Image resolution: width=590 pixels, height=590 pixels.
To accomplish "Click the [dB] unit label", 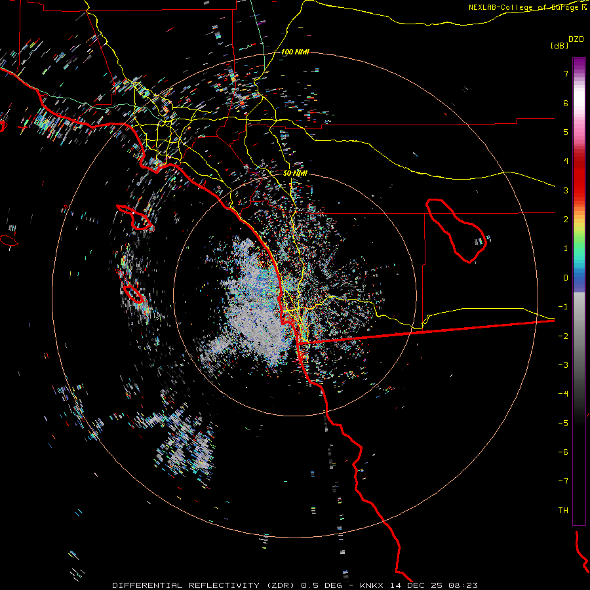I will (x=559, y=46).
